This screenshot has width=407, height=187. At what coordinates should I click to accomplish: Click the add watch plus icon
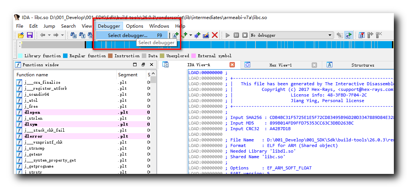point(370,35)
